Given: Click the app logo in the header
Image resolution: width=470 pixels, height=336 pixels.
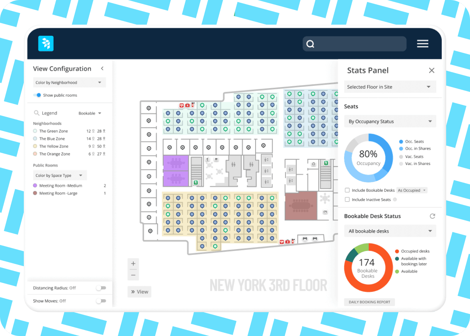Looking at the screenshot, I should tap(46, 44).
